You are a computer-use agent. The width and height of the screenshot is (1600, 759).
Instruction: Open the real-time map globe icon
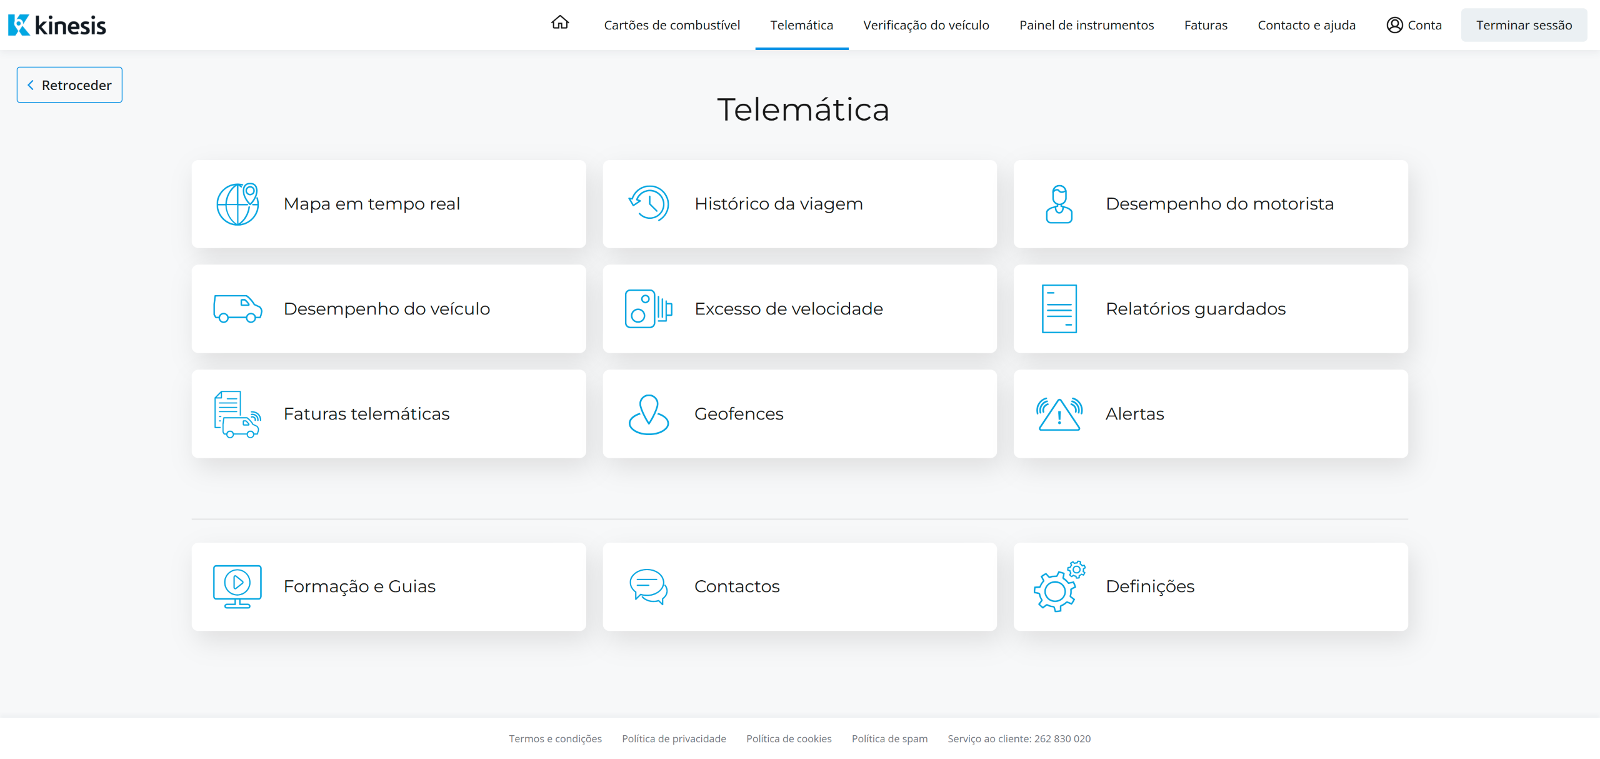coord(237,204)
